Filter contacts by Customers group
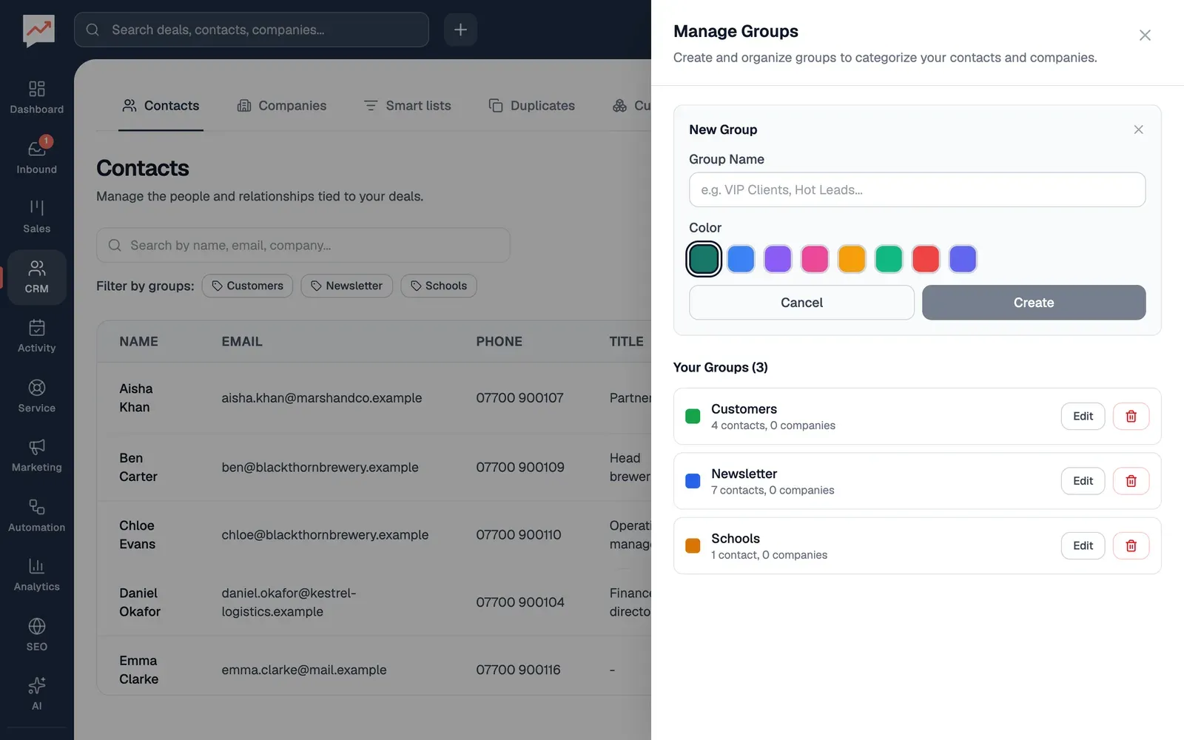This screenshot has height=740, width=1184. pyautogui.click(x=247, y=286)
